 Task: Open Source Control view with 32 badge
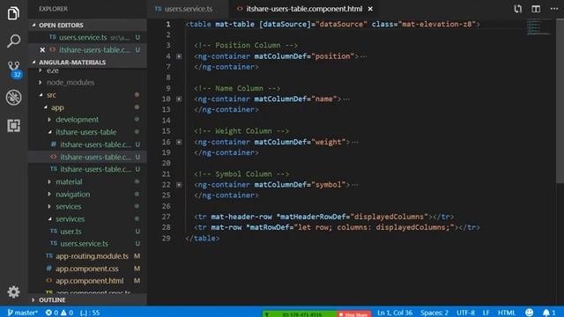pyautogui.click(x=14, y=69)
